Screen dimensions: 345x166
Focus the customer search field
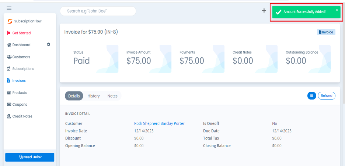click(x=98, y=11)
